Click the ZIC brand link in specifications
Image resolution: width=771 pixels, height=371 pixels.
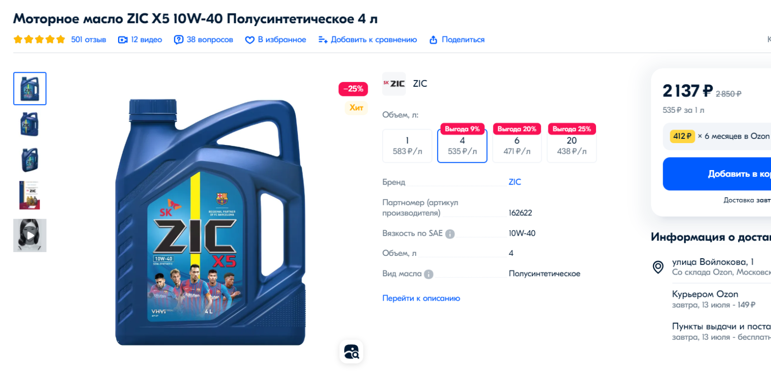(x=515, y=182)
